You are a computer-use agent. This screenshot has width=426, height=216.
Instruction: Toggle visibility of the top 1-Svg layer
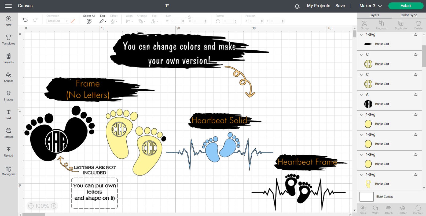coord(416,35)
